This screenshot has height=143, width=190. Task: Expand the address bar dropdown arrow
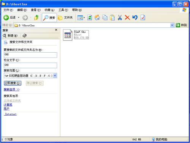[172, 25]
